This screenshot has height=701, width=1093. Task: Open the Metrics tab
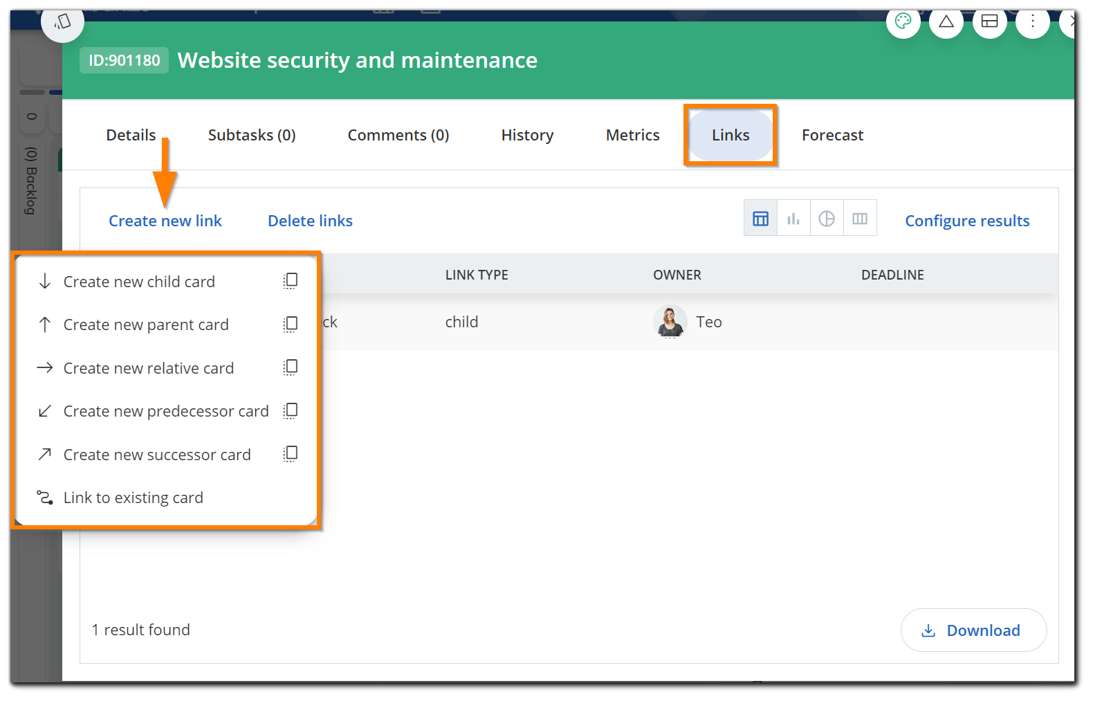click(632, 135)
